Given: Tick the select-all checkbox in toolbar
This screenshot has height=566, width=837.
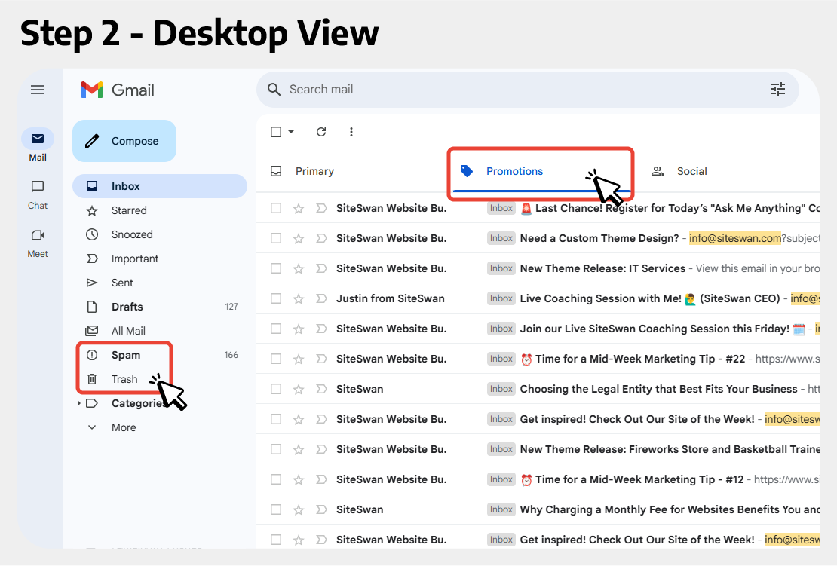Looking at the screenshot, I should (x=276, y=132).
